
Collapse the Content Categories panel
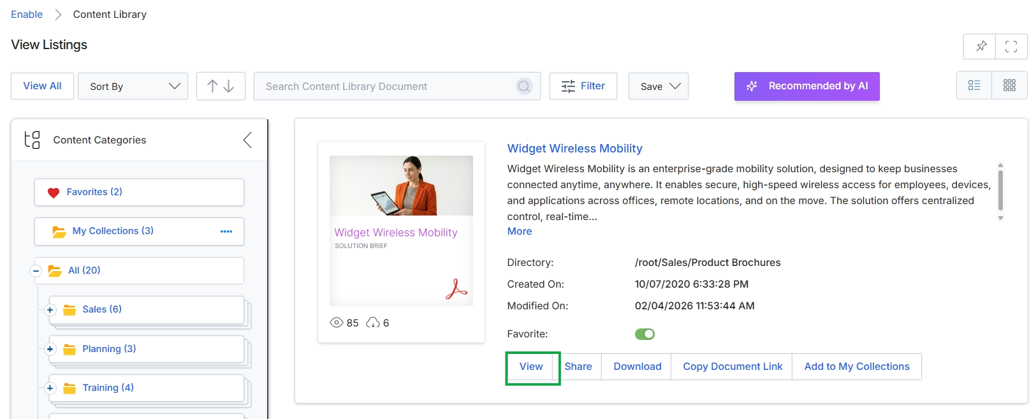point(247,140)
